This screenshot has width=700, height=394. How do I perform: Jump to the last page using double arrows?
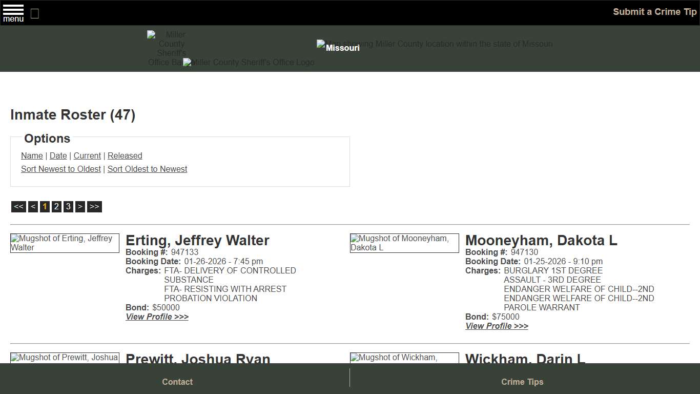[x=94, y=206]
